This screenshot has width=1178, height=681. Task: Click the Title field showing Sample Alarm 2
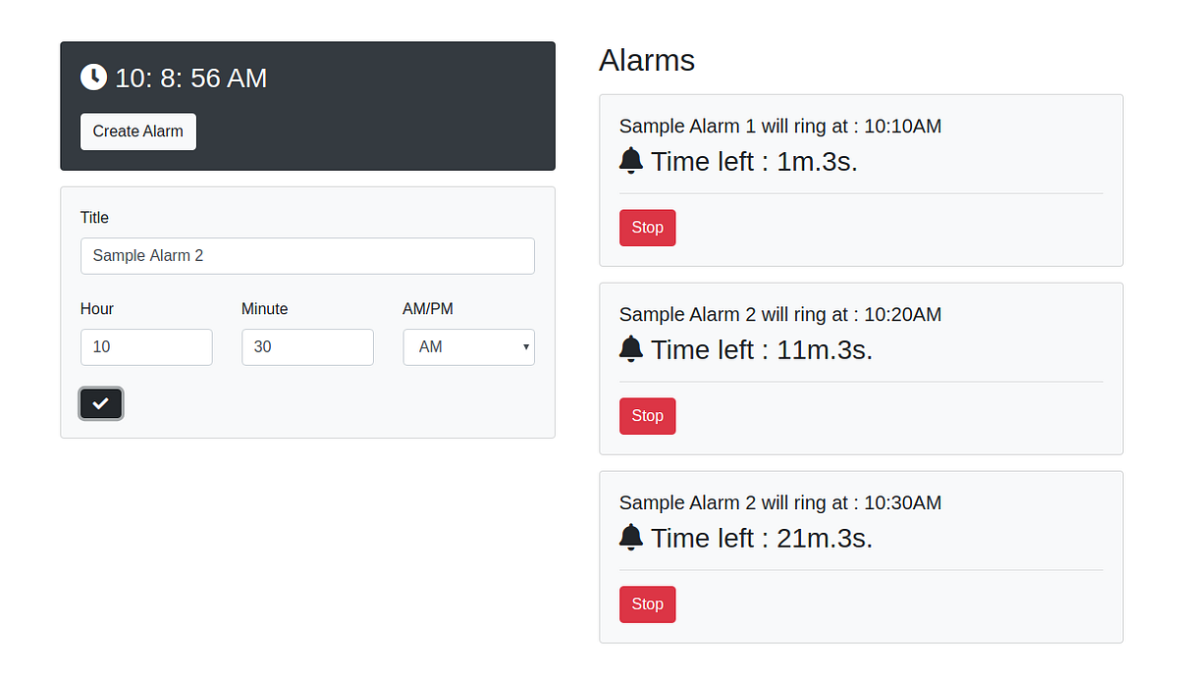pos(307,255)
